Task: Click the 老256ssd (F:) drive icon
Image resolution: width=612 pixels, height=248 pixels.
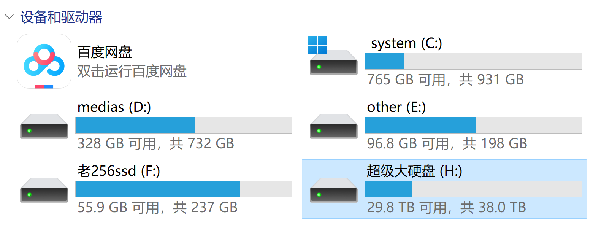Action: point(44,190)
